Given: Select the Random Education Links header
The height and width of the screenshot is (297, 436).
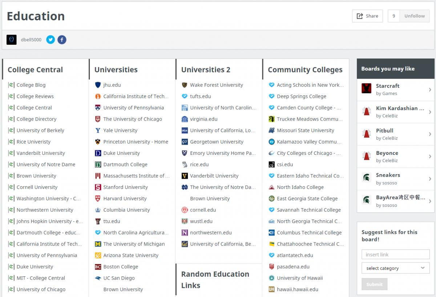Looking at the screenshot, I should pyautogui.click(x=215, y=280).
